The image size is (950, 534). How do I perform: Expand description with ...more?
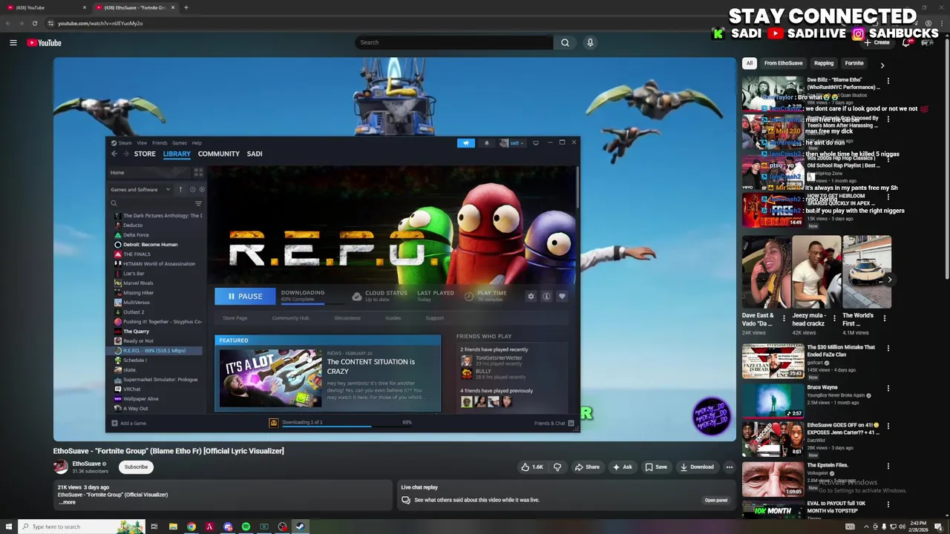[x=67, y=502]
